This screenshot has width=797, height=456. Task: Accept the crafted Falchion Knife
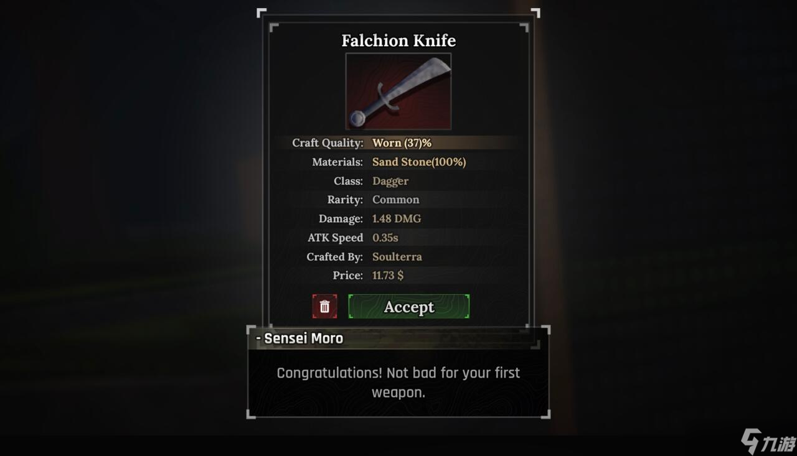408,307
